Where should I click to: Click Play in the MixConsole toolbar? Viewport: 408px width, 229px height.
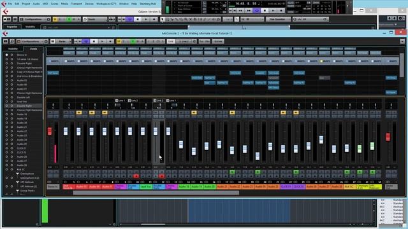(x=102, y=41)
